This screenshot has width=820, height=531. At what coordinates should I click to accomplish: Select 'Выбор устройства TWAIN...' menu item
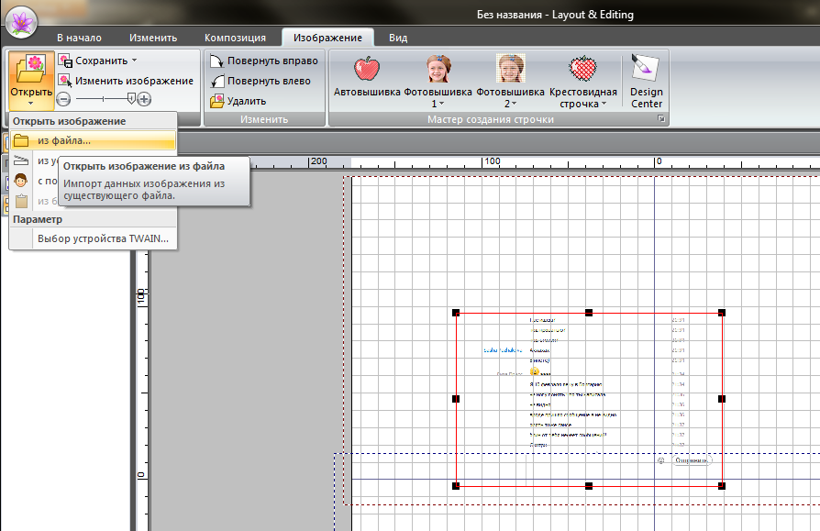(x=103, y=239)
